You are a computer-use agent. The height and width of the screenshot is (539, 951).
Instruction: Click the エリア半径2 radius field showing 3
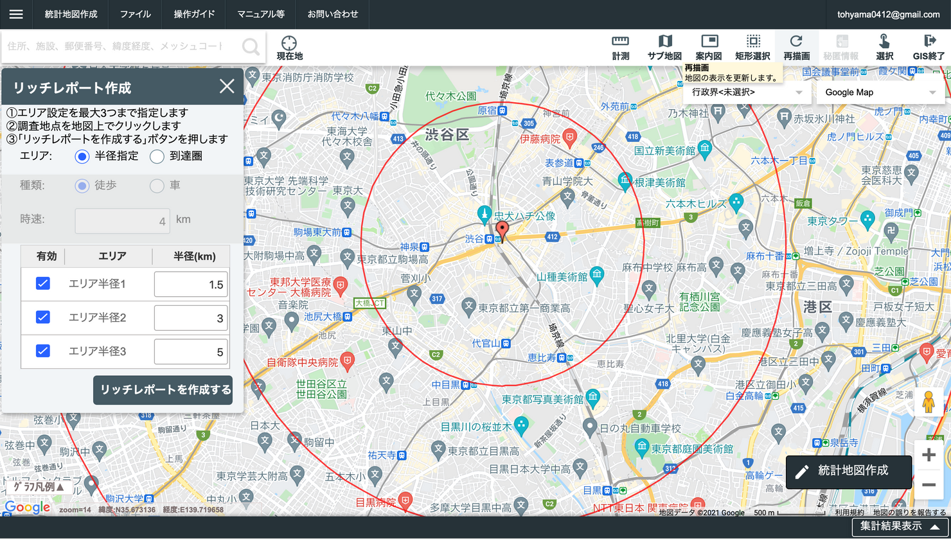pos(191,317)
